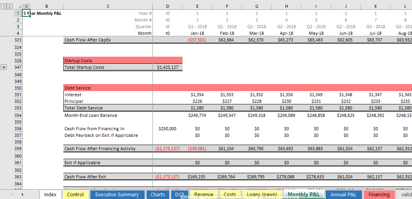
Task: Click 'Cash Flow After Financing Activity' label
Action: tap(100, 149)
